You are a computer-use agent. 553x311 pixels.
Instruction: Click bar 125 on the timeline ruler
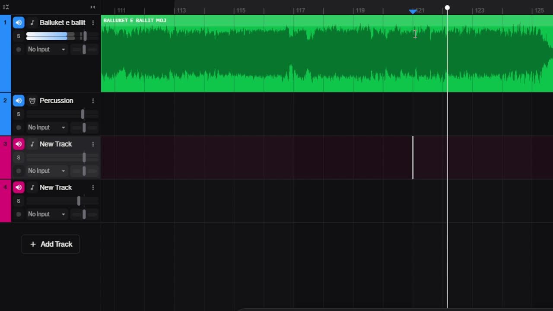[x=539, y=10]
